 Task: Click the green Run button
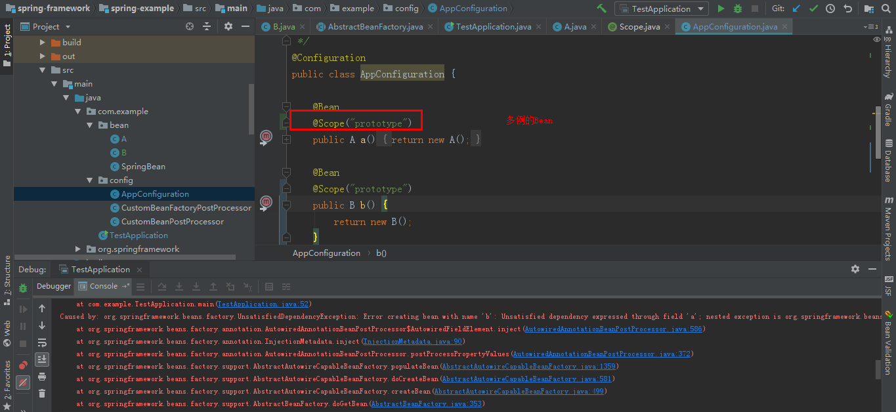tap(721, 9)
